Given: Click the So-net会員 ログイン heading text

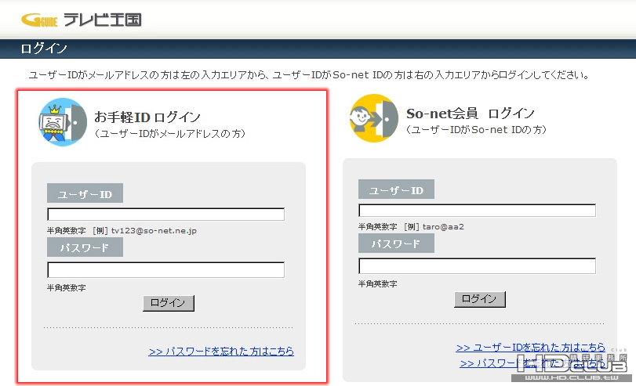Looking at the screenshot, I should pos(471,114).
